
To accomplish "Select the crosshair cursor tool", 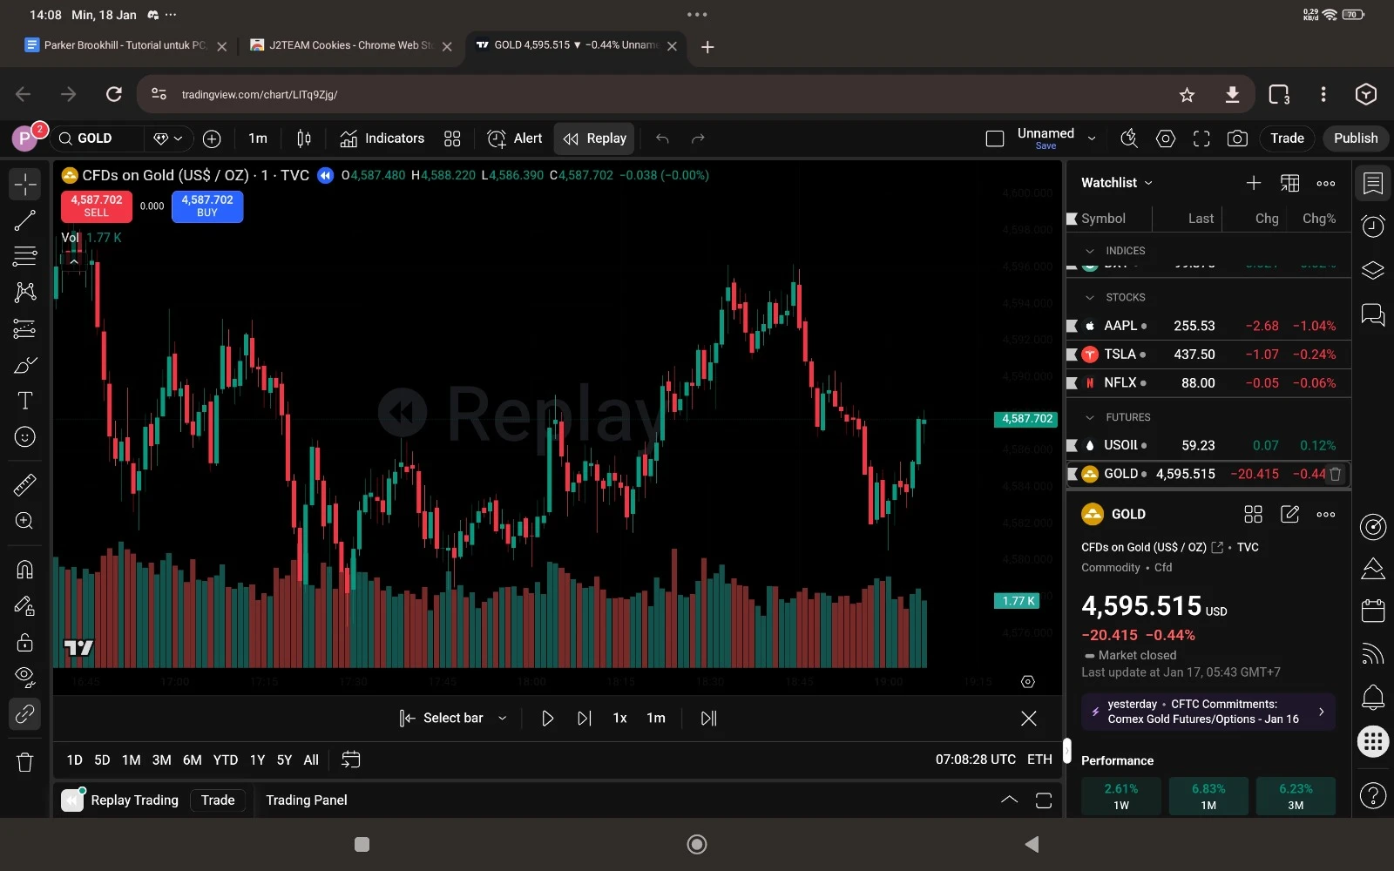I will point(25,184).
